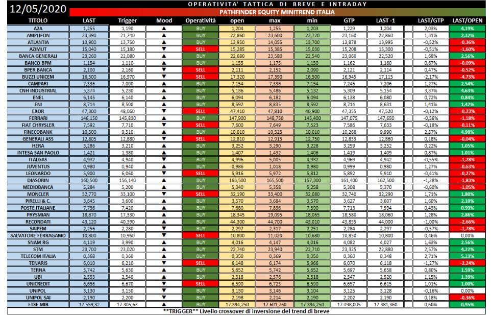Screen dimensions: 491x317
Task: Click the POSTE ITALIANE title cell
Action: [38, 208]
